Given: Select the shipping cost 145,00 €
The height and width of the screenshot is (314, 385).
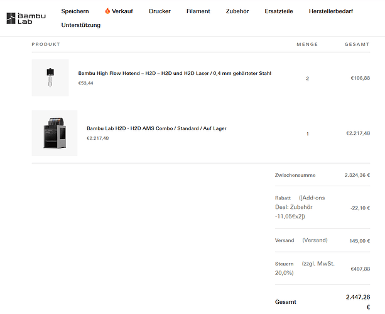Looking at the screenshot, I should tap(360, 241).
